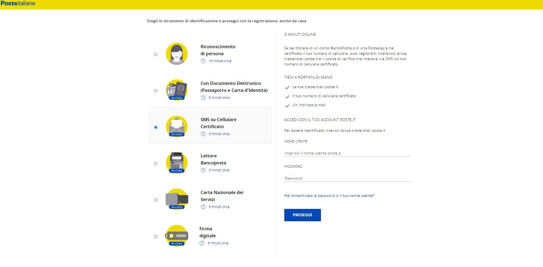Open the forgotten password or username link
Image resolution: width=543 pixels, height=267 pixels.
(x=329, y=196)
